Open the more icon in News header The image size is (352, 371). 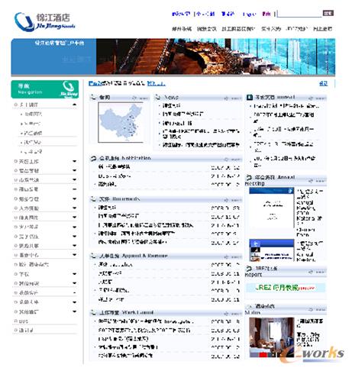pos(232,98)
